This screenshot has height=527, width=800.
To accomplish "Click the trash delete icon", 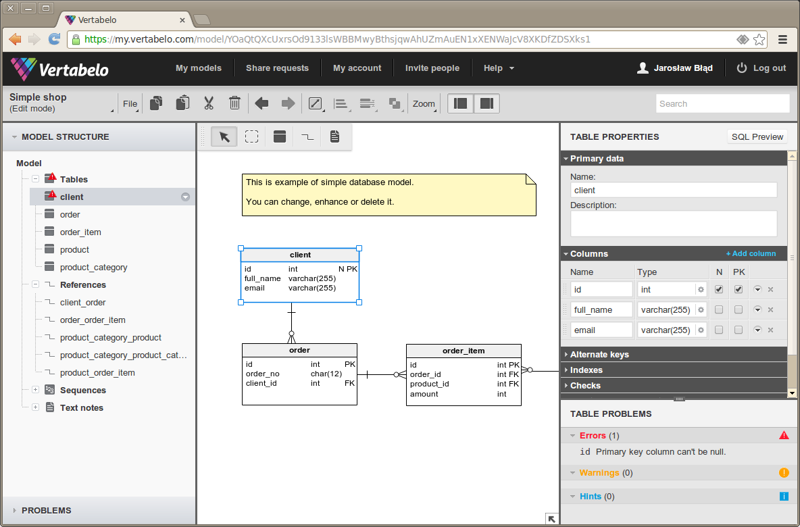I will pyautogui.click(x=234, y=103).
